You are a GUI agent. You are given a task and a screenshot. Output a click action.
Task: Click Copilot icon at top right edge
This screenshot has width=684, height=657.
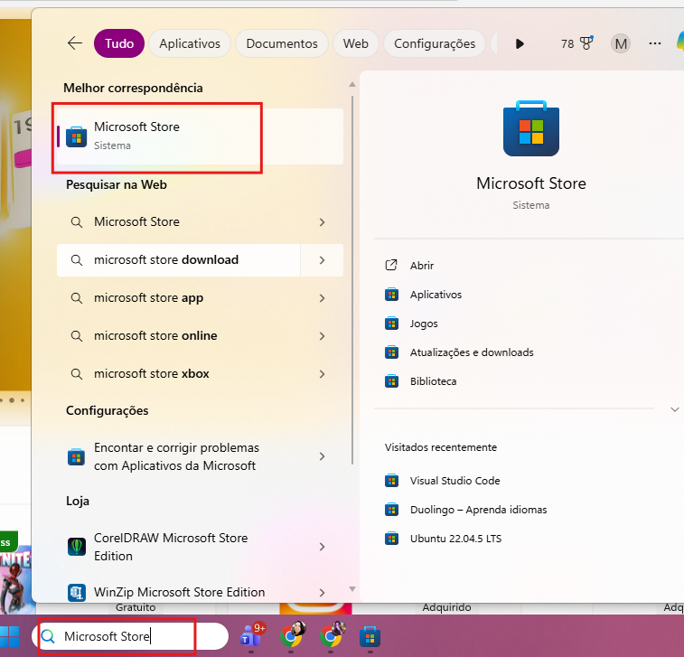tap(679, 42)
